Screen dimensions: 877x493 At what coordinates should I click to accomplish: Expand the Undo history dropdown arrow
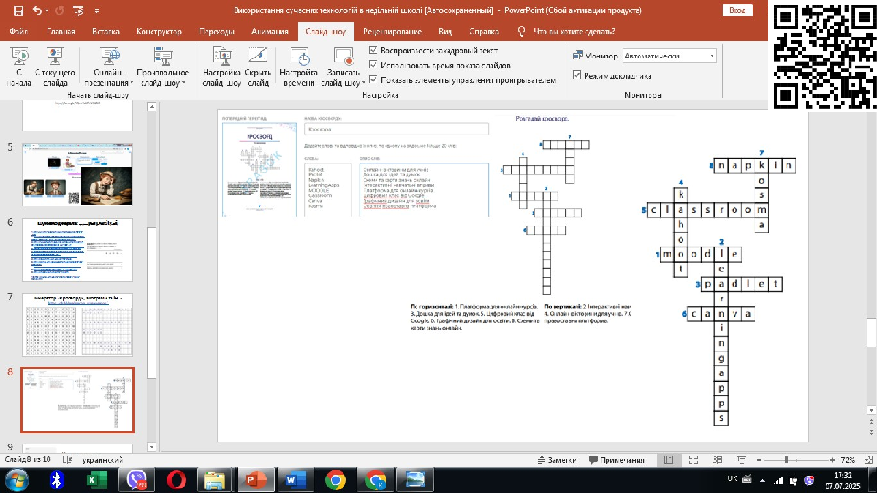click(47, 11)
